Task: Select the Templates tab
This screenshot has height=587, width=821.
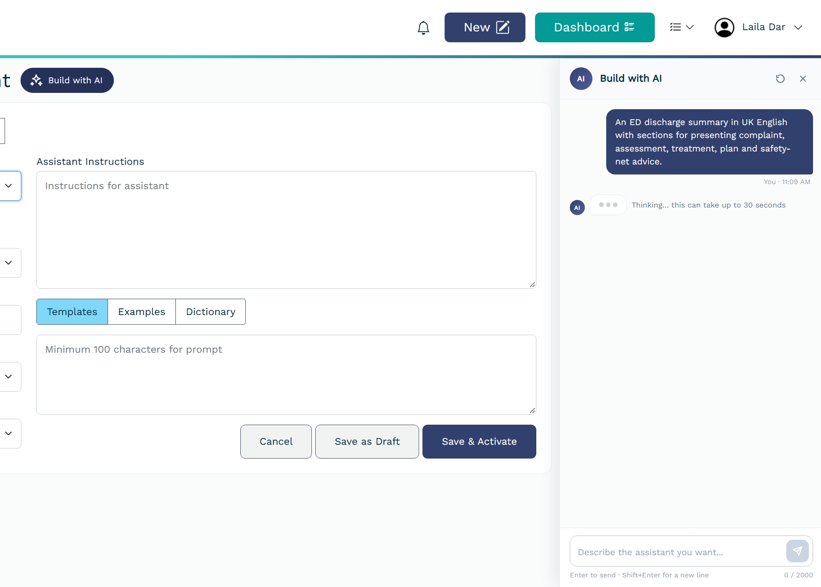Action: click(72, 312)
